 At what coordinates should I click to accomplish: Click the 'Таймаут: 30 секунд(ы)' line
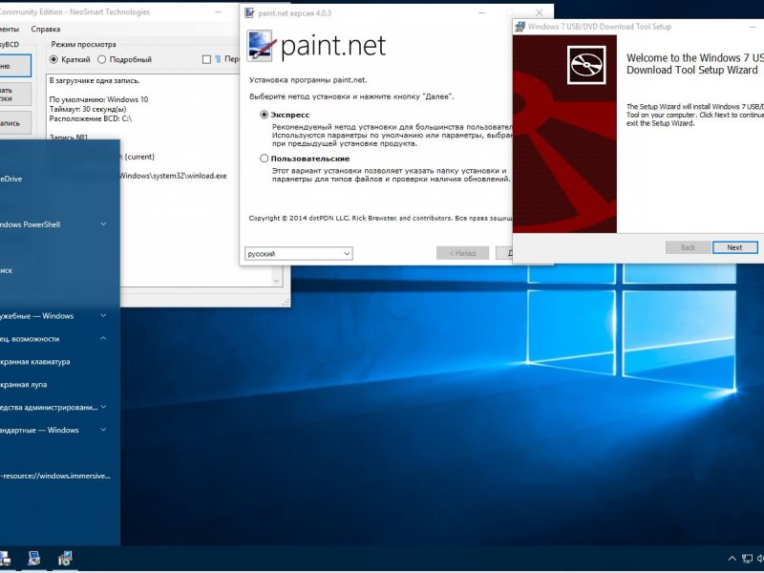[88, 109]
